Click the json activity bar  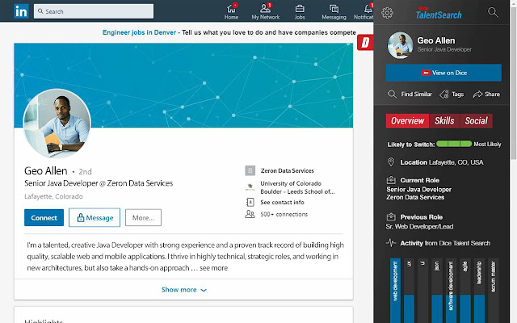point(437,291)
